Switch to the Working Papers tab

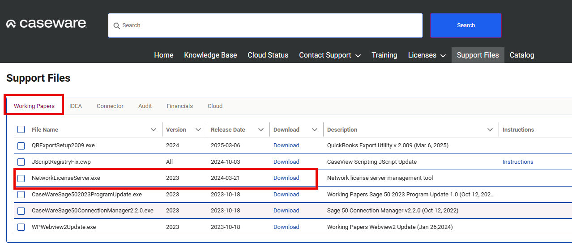point(34,106)
